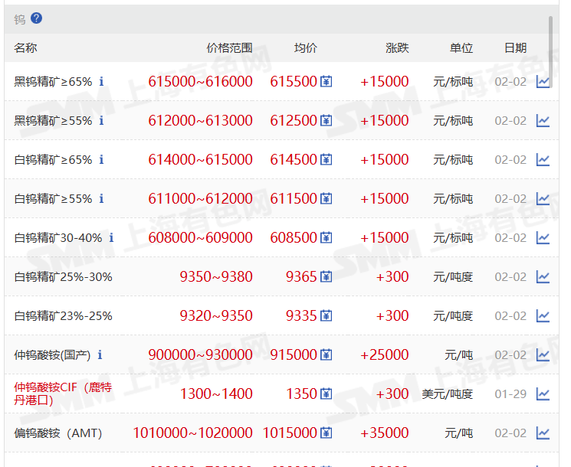Click the 白钨精矿23%-25% product name

(63, 315)
